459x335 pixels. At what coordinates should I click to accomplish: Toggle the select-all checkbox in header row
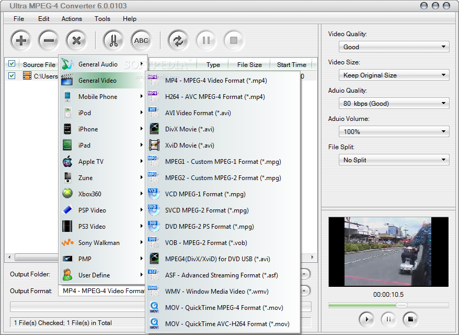12,64
